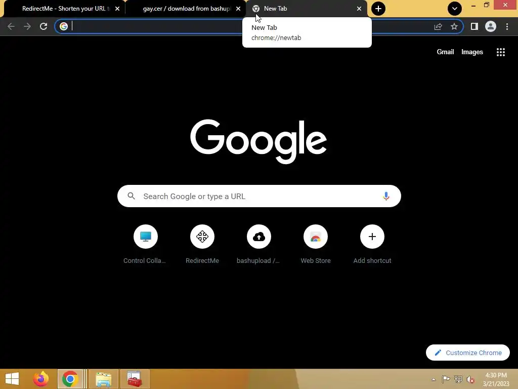Open the bashupload shortcut
The width and height of the screenshot is (518, 389).
tap(259, 244)
